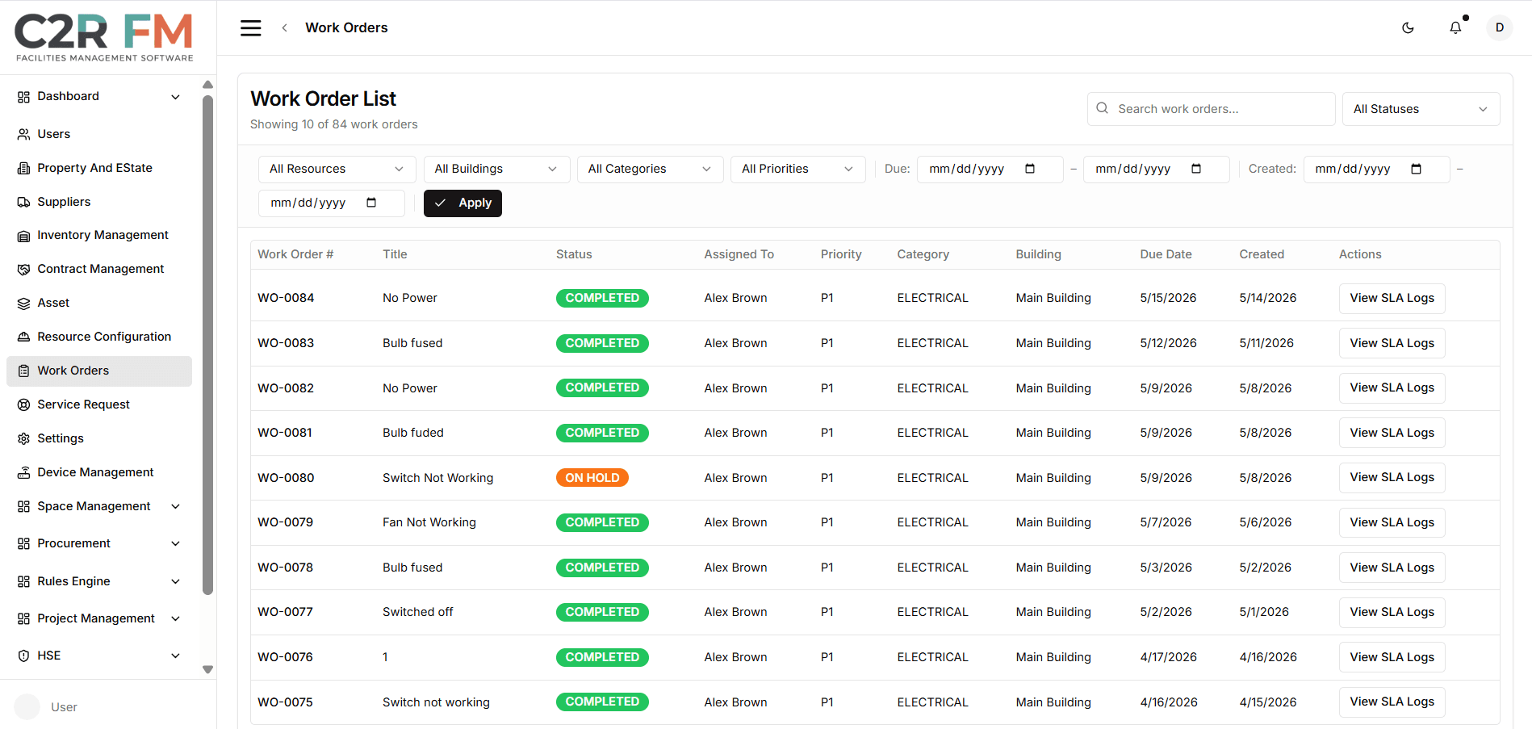
Task: Click the HSE shield icon
Action: click(23, 656)
